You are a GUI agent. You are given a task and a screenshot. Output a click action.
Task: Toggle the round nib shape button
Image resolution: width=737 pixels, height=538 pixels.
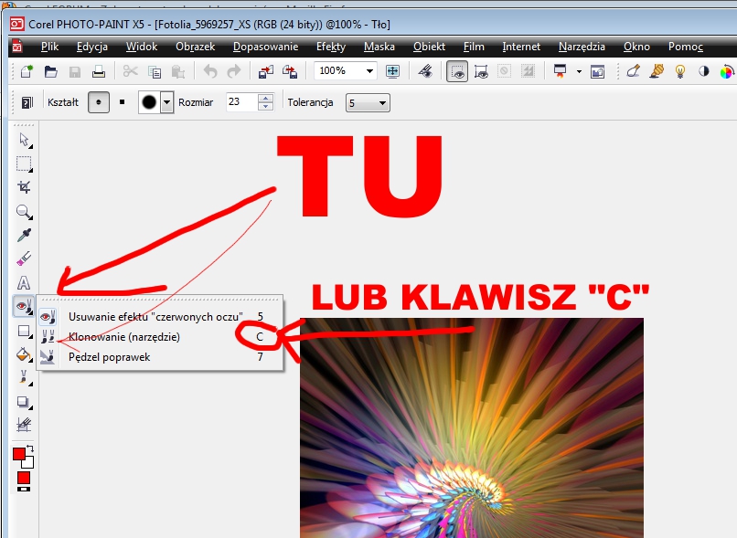(x=99, y=102)
